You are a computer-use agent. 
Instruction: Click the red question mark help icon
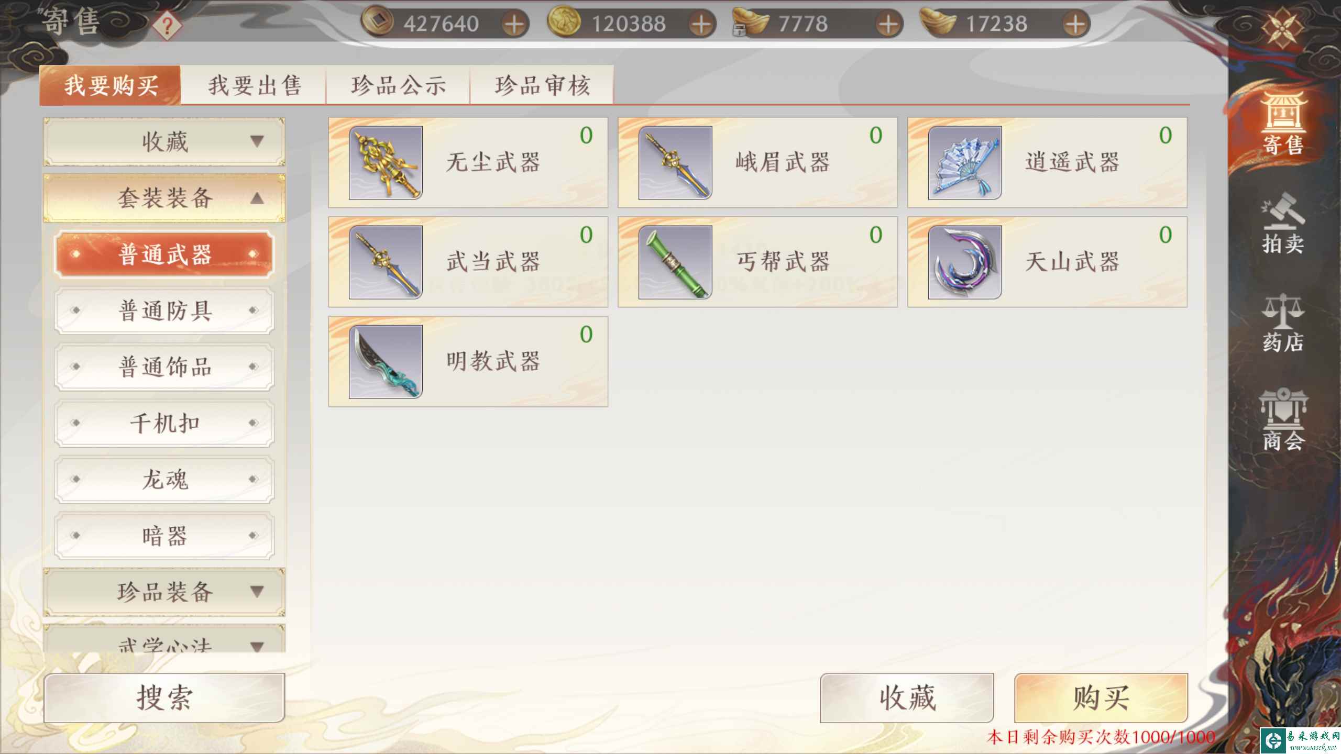(167, 25)
